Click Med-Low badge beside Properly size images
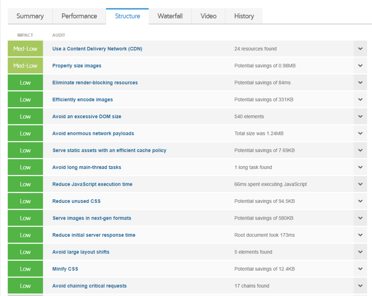This screenshot has width=372, height=296. [x=25, y=65]
